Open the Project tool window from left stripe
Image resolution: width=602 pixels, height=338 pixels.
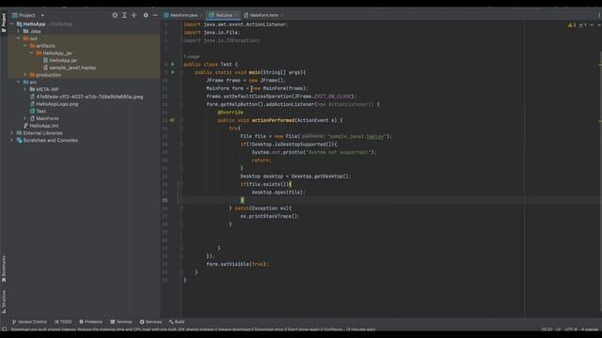pos(4,23)
